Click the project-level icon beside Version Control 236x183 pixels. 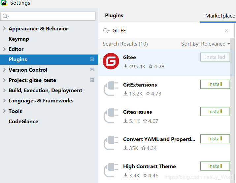(92, 70)
